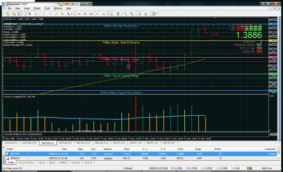The height and width of the screenshot is (172, 283).
Task: Click the Volume Average indicator label
Action: [19, 97]
